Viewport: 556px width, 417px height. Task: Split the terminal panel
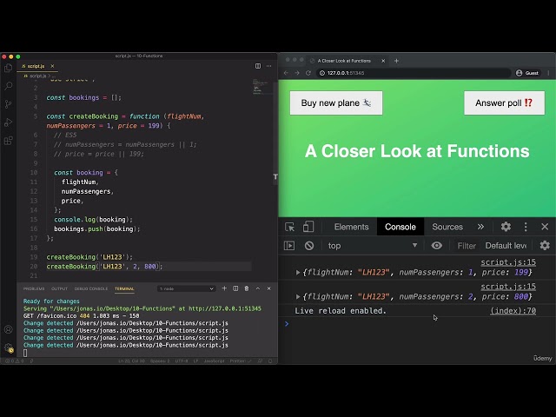[x=235, y=288]
